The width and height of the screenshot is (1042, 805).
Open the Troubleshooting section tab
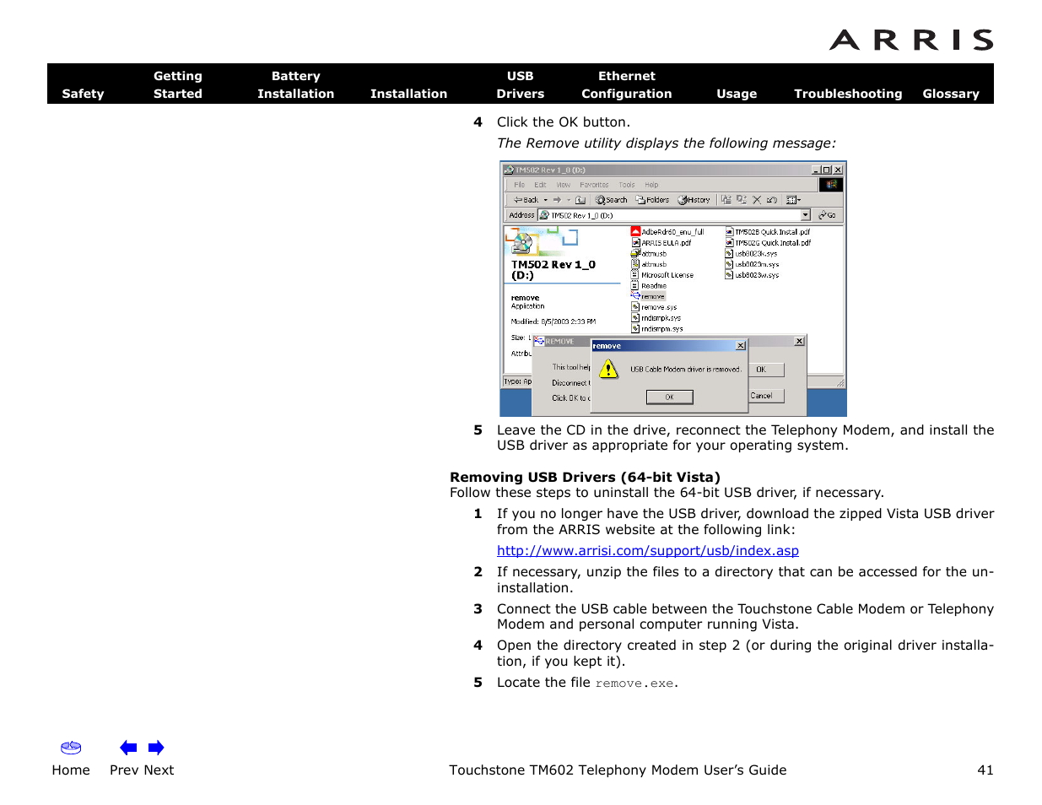[848, 94]
